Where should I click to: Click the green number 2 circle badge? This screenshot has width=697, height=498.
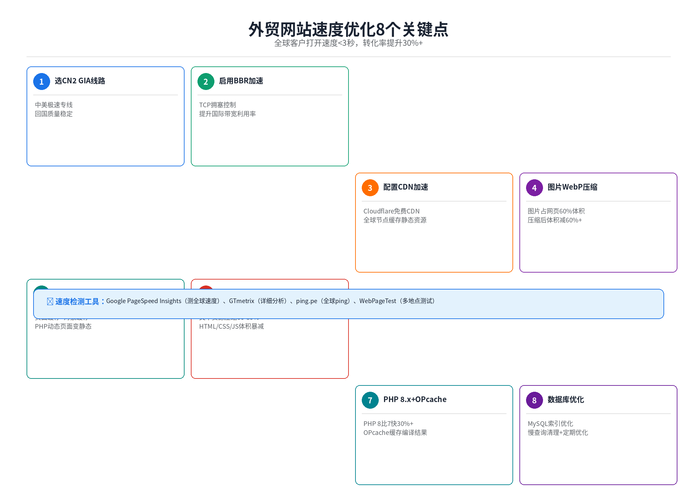tap(206, 82)
